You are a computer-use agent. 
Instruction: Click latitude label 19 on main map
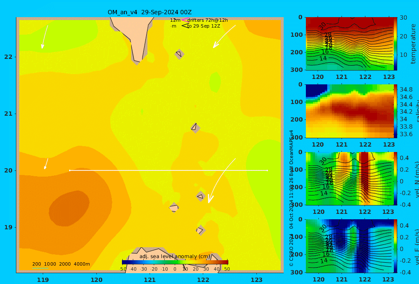click(x=8, y=227)
